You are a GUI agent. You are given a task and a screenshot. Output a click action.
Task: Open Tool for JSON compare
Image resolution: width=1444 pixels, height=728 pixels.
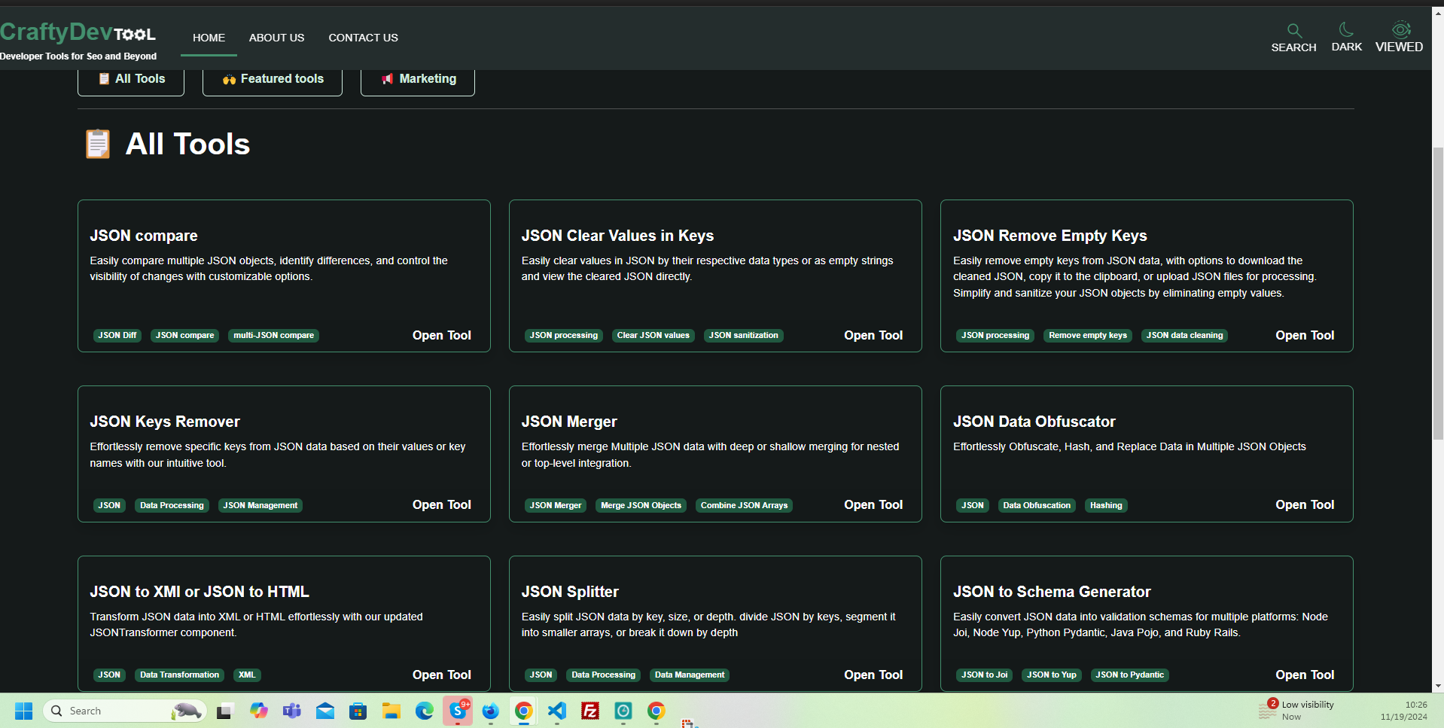[441, 335]
